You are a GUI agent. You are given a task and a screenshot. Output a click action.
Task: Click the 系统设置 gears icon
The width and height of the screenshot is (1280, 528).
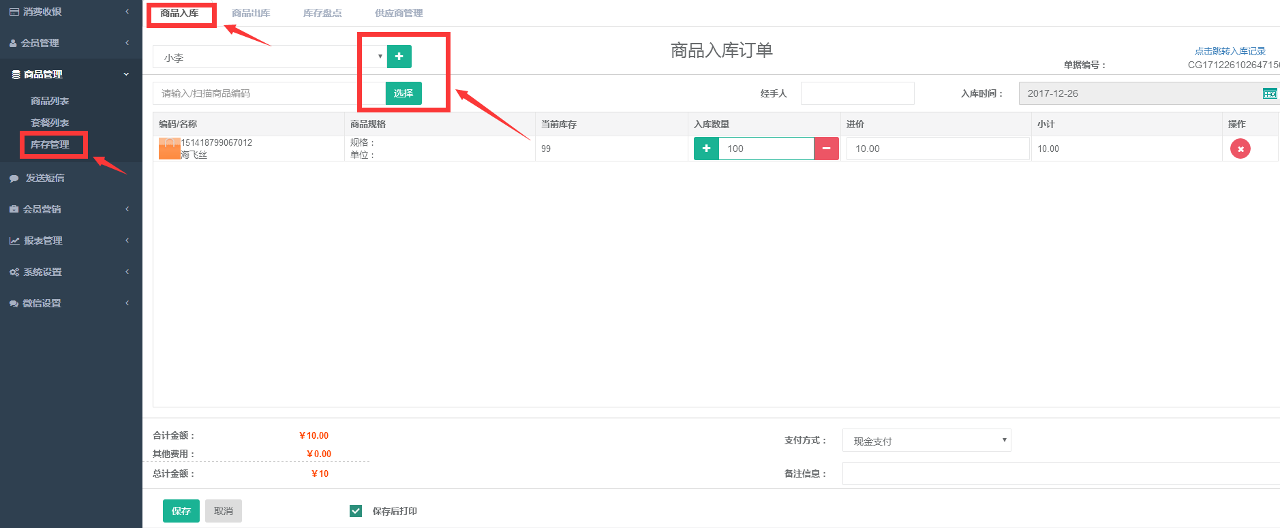(14, 272)
